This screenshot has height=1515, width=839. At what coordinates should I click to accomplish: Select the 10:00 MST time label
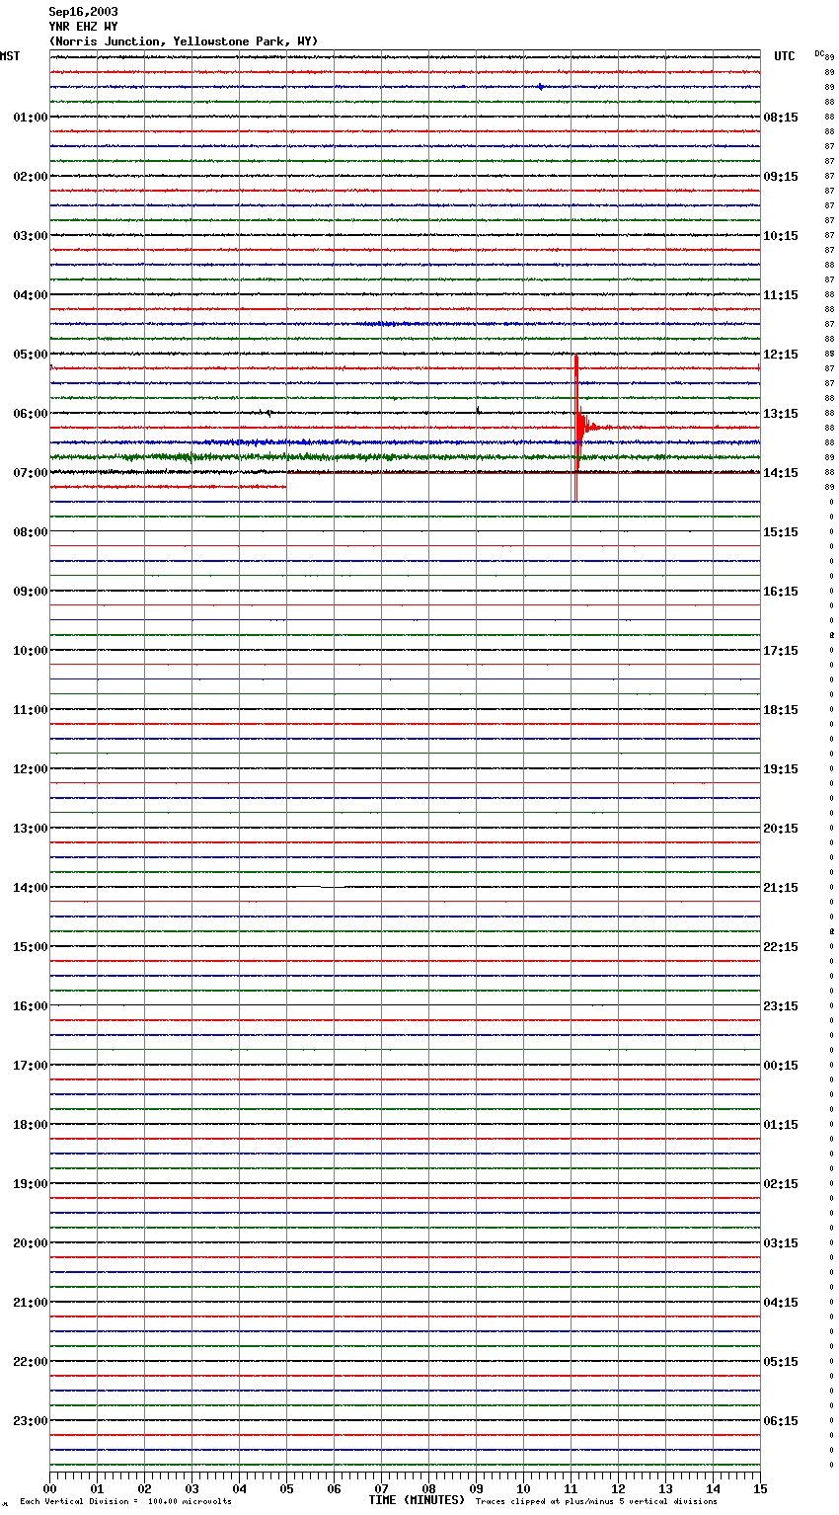[x=31, y=651]
